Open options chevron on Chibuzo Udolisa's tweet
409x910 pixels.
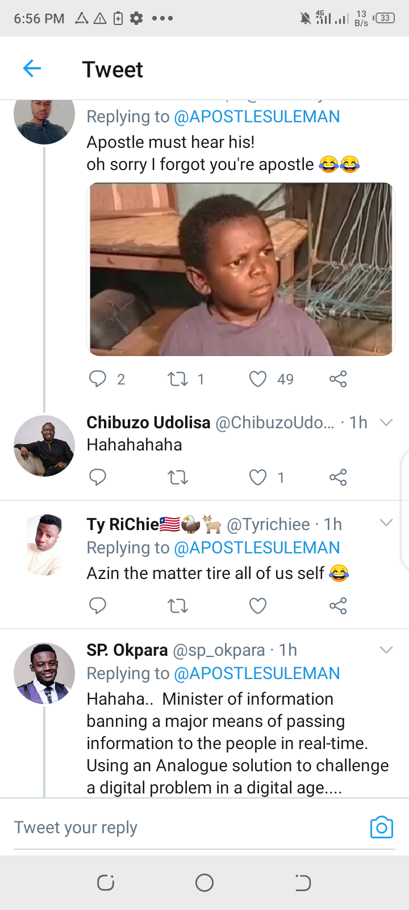[x=386, y=422]
